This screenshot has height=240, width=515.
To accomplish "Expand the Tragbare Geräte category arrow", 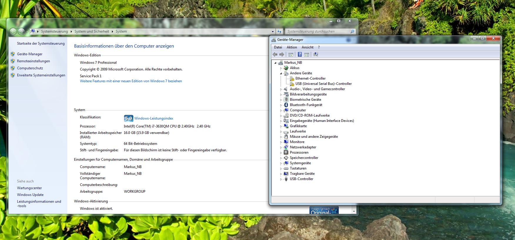I will (x=281, y=174).
